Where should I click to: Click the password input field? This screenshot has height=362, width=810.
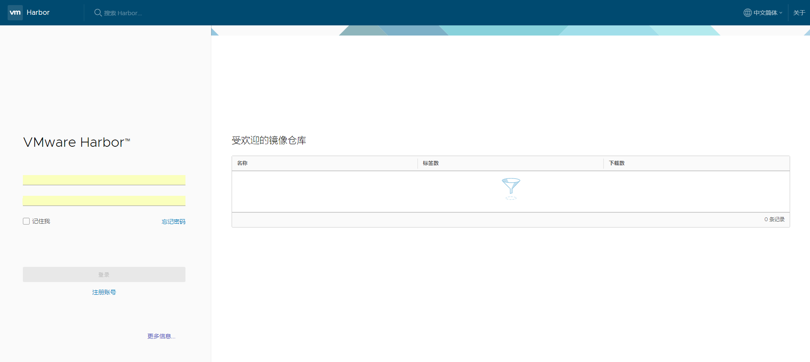(x=104, y=201)
